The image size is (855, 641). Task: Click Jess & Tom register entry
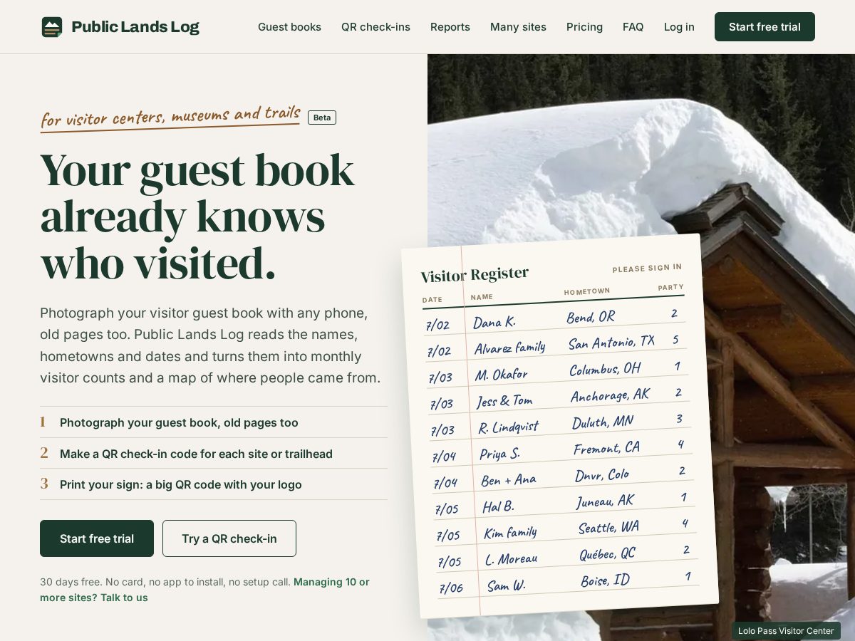coord(504,401)
